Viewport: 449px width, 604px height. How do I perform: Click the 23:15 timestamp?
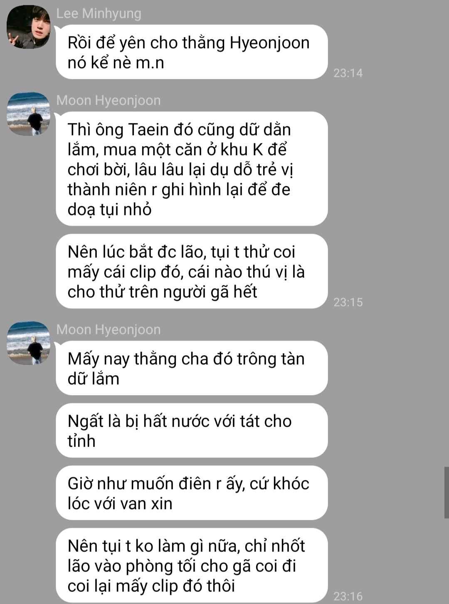348,302
